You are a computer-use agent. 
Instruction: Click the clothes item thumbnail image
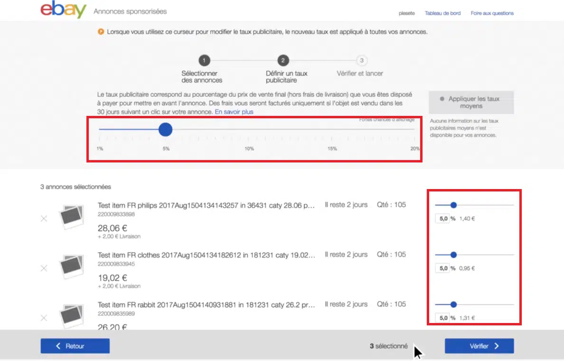pos(71,267)
